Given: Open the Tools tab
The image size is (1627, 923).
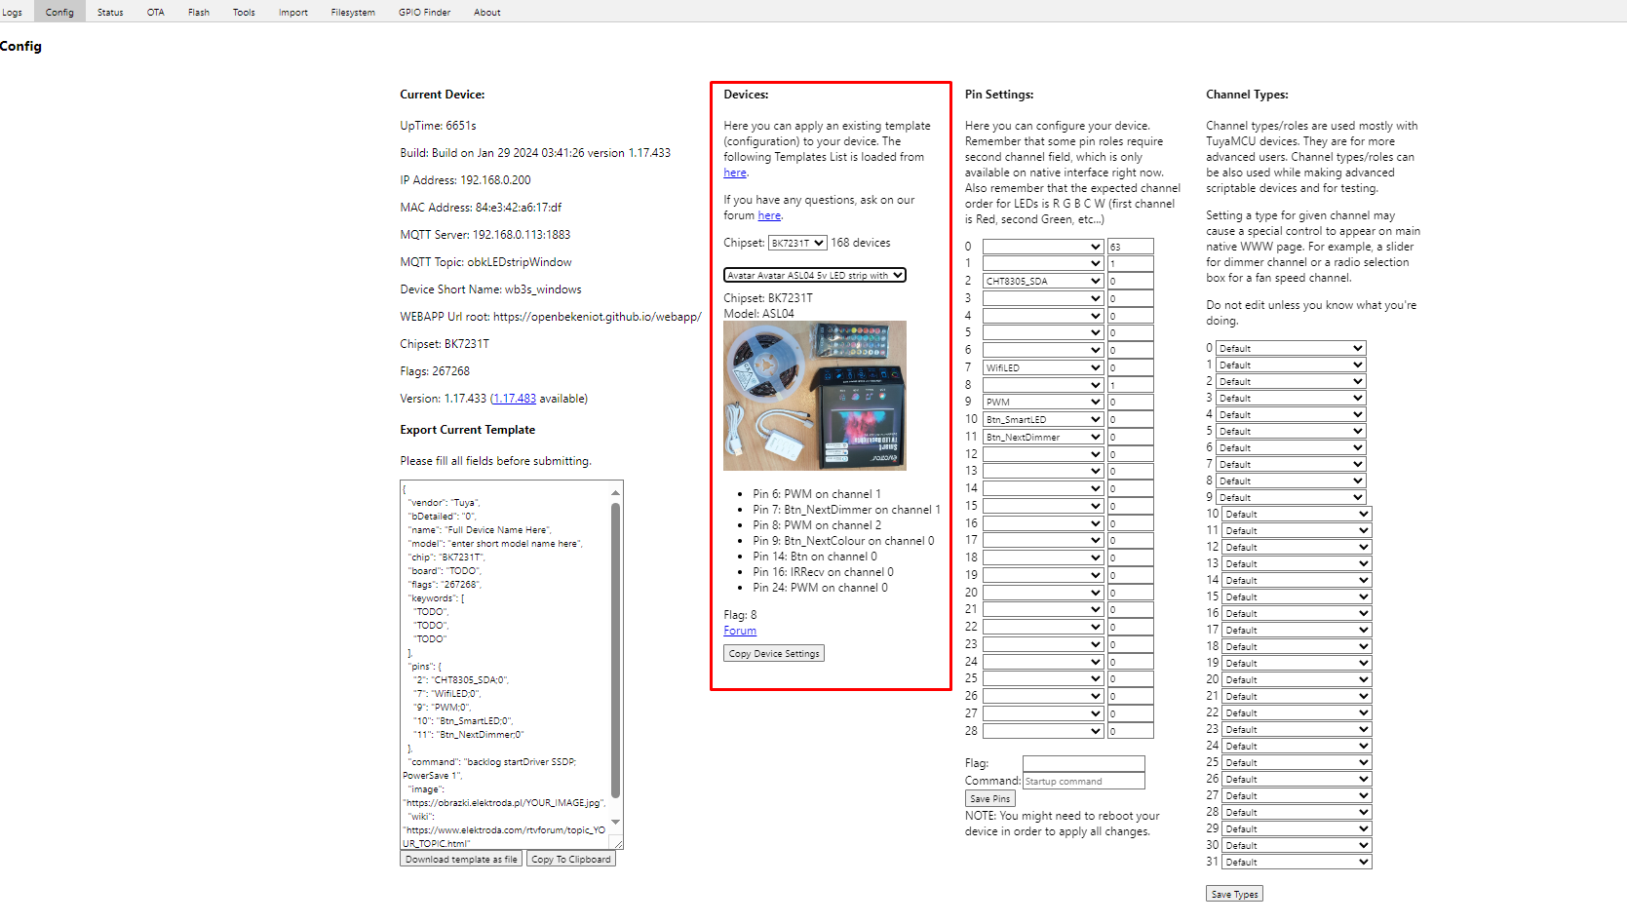Looking at the screenshot, I should pos(244,12).
